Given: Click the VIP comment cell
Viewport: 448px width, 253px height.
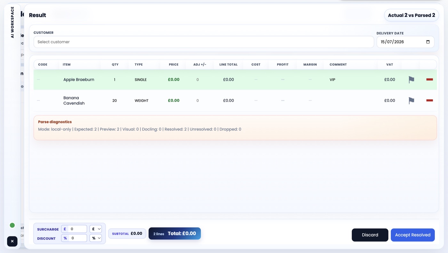Looking at the screenshot, I should tap(332, 80).
